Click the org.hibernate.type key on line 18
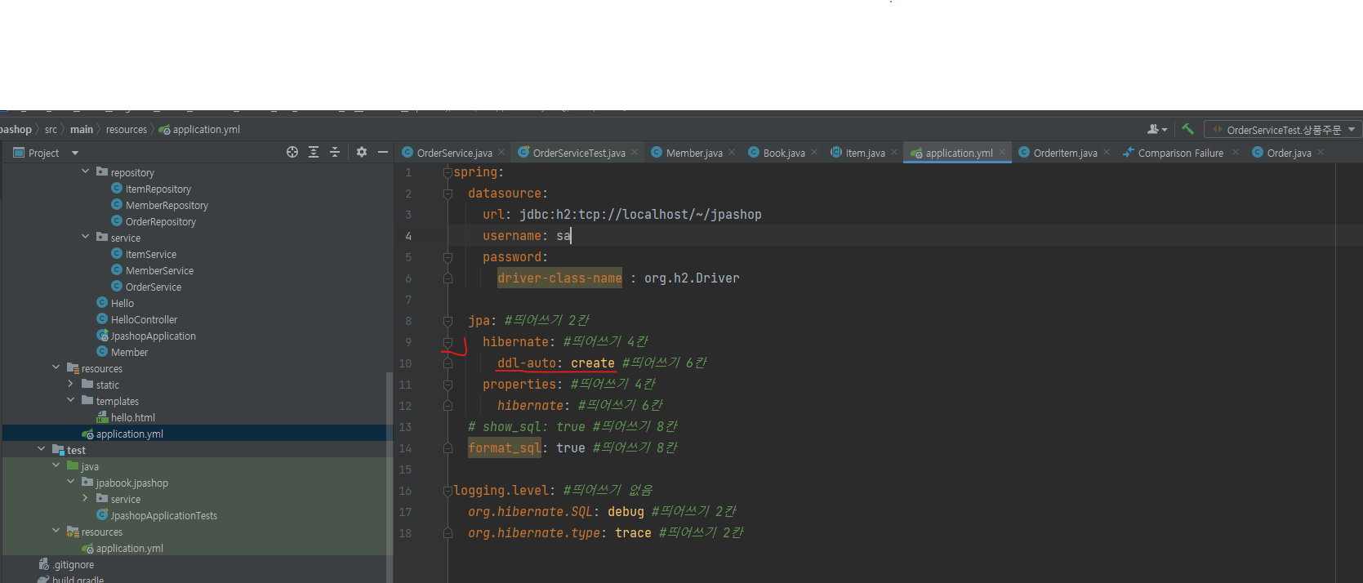 (534, 533)
